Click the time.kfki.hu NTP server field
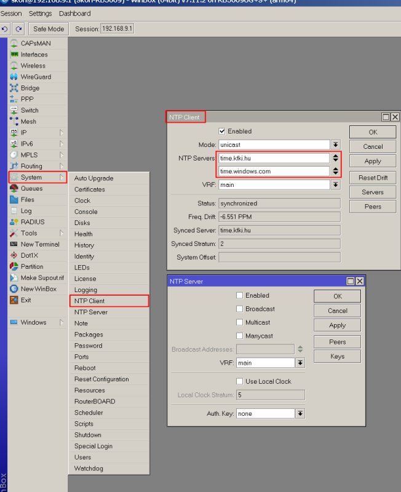Screen dimensions: 401x492 click(274, 158)
